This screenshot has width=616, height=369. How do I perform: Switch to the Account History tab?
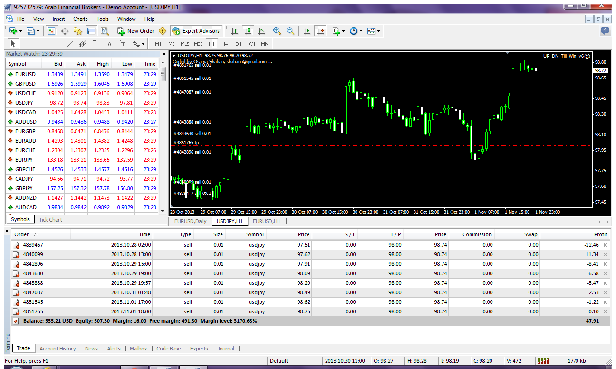click(x=58, y=349)
